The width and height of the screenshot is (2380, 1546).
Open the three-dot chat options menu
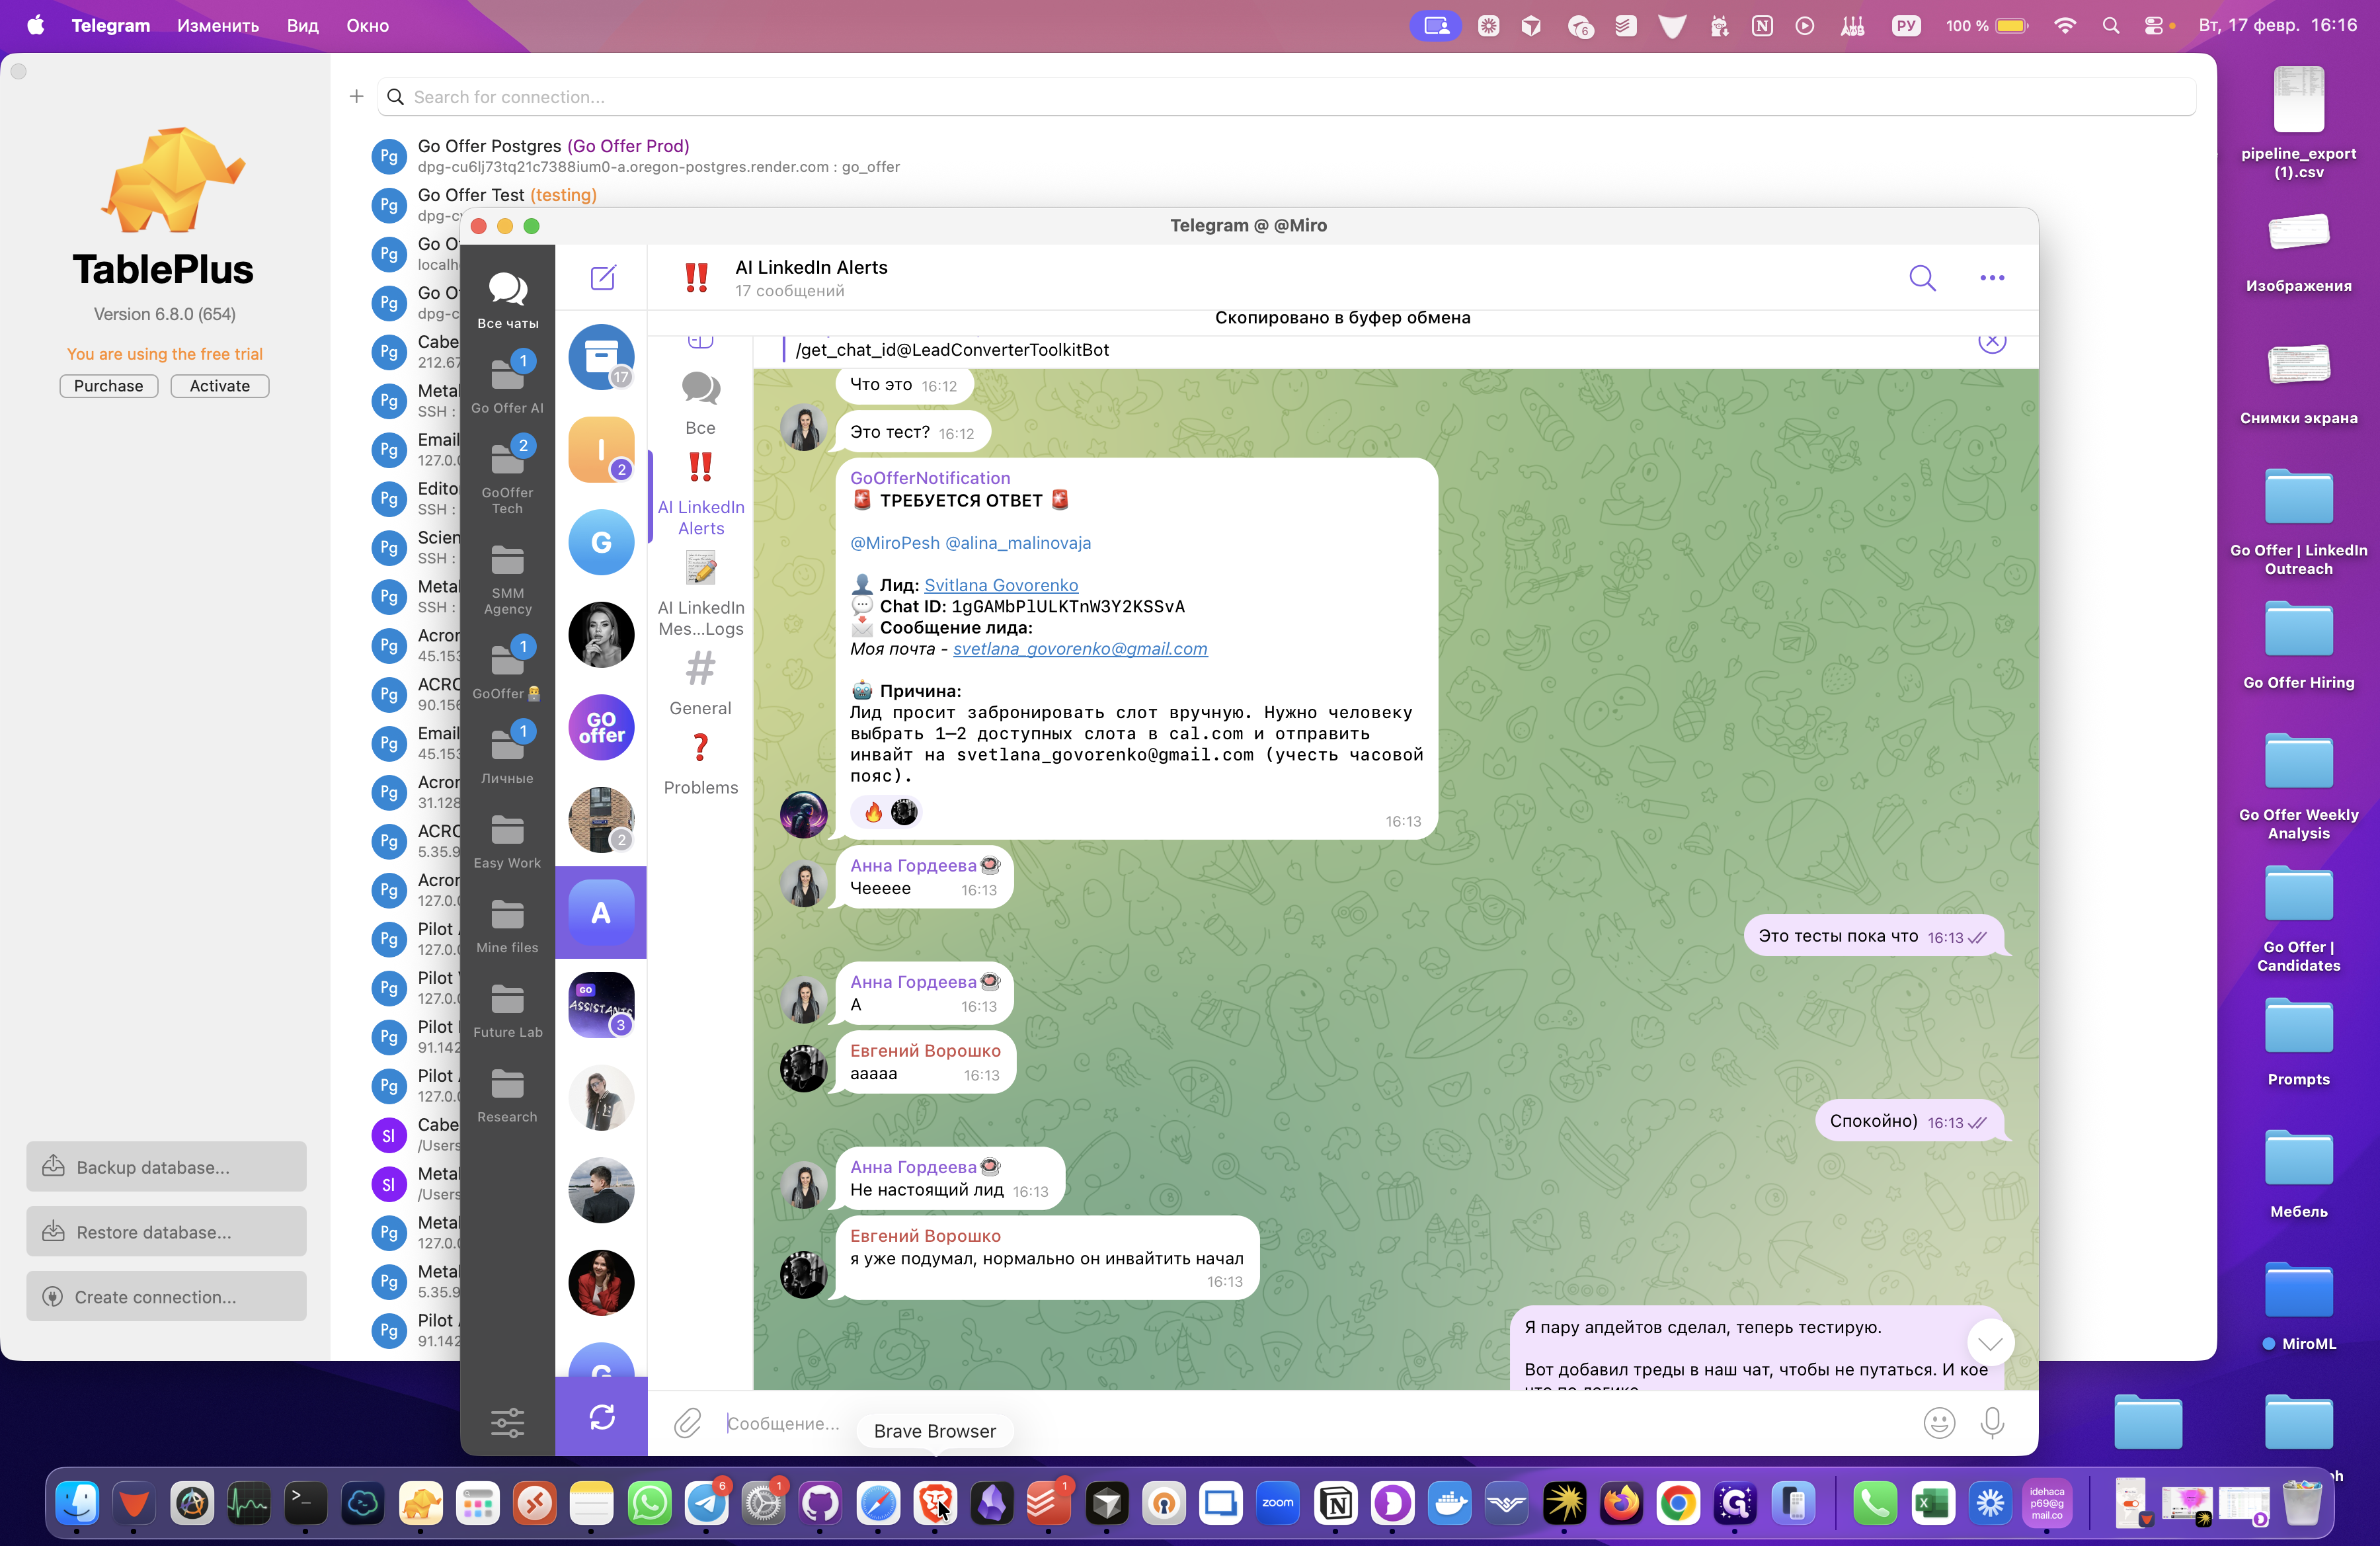[x=1991, y=277]
